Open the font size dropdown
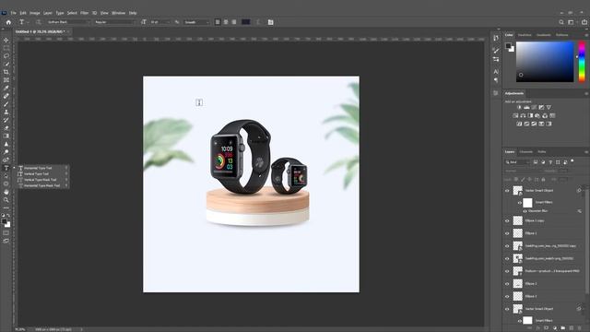The height and width of the screenshot is (332, 590). pos(159,22)
